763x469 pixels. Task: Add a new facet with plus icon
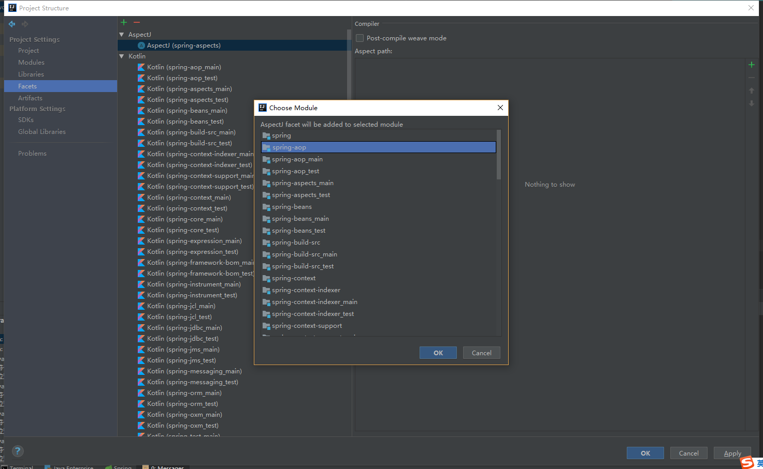[x=124, y=22]
